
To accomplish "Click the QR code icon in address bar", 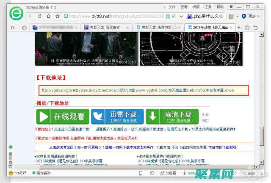I will pos(168,17).
